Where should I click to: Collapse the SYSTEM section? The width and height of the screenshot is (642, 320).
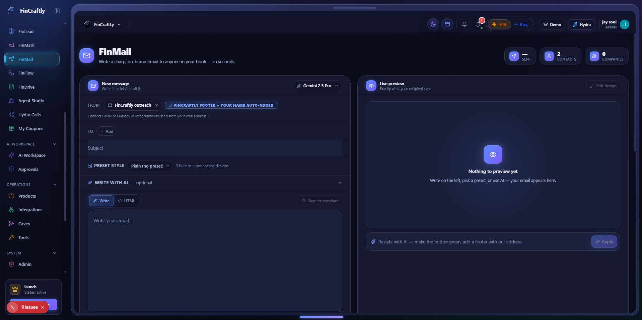coord(55,253)
